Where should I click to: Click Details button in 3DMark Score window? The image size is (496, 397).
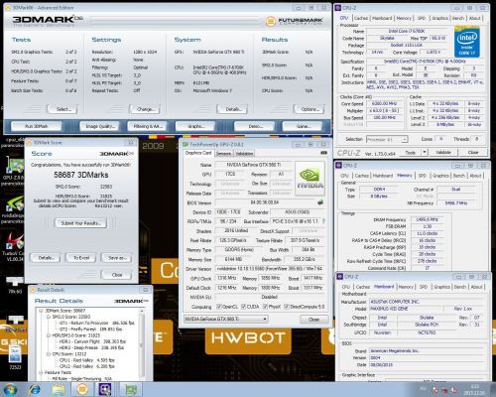point(46,258)
